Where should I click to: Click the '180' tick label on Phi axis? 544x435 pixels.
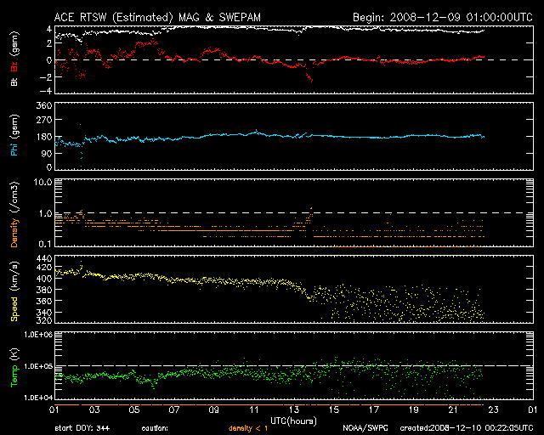44,137
